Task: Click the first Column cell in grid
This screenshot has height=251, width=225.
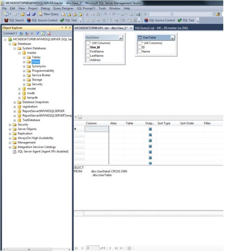Action: click(97, 129)
